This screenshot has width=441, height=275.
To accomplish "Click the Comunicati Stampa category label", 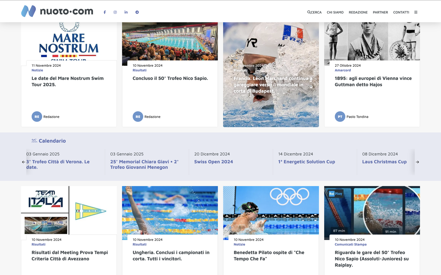I will (x=351, y=245).
